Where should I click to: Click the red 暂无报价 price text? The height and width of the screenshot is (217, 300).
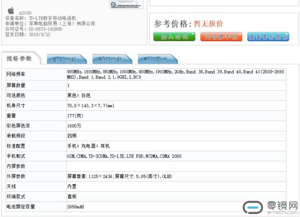(x=209, y=24)
